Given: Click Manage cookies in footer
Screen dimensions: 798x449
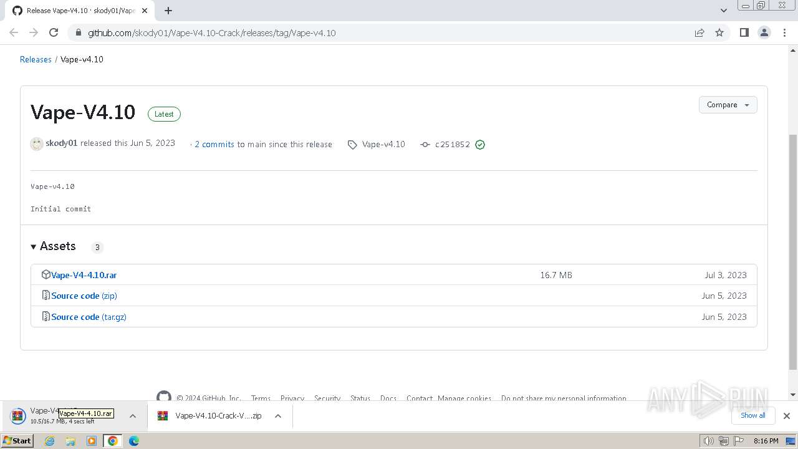Looking at the screenshot, I should (464, 398).
